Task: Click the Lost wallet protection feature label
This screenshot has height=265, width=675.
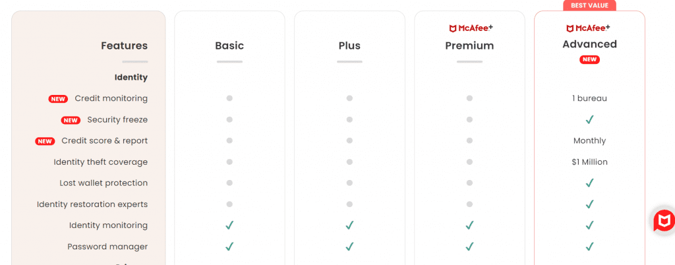Action: coord(103,183)
